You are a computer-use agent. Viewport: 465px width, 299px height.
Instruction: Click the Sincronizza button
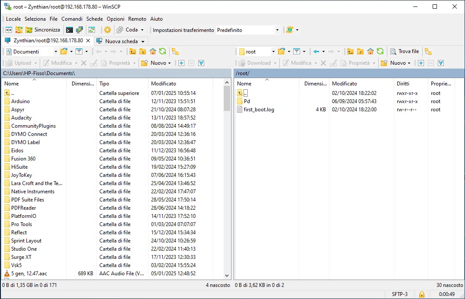43,30
